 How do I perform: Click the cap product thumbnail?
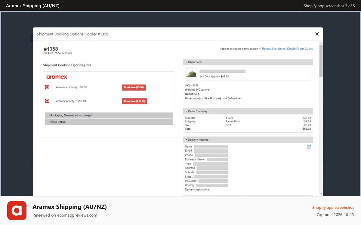[191, 74]
